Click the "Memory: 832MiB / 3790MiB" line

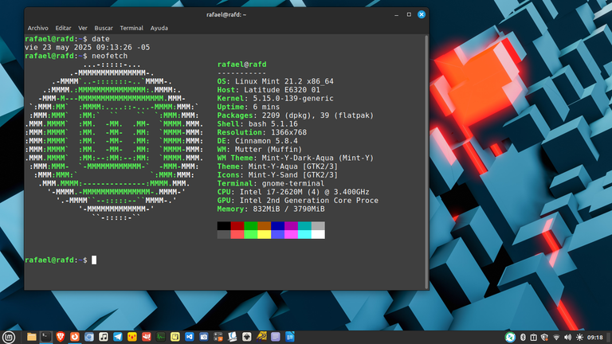pos(271,209)
